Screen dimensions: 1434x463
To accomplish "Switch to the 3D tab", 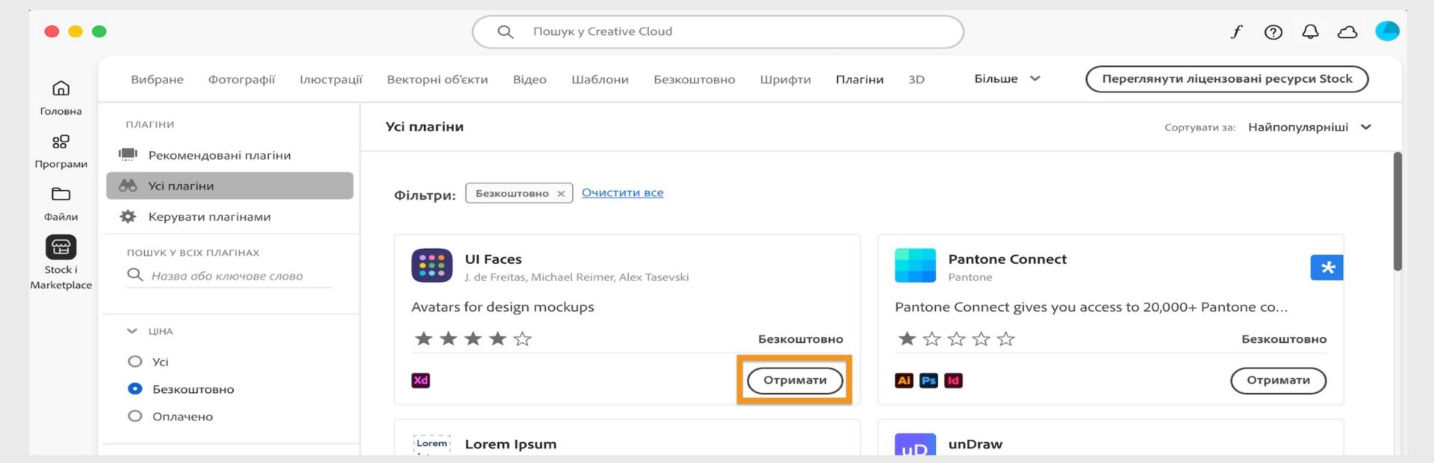I will pos(916,80).
